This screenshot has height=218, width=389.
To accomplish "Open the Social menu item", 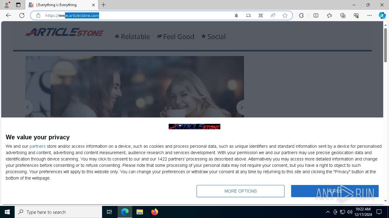I will [x=213, y=37].
